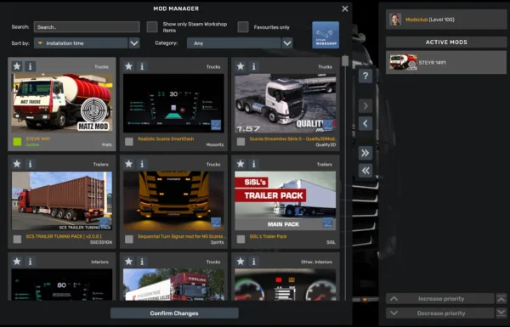Click the Sort by dropdown arrow button
The width and height of the screenshot is (510, 327).
[134, 43]
